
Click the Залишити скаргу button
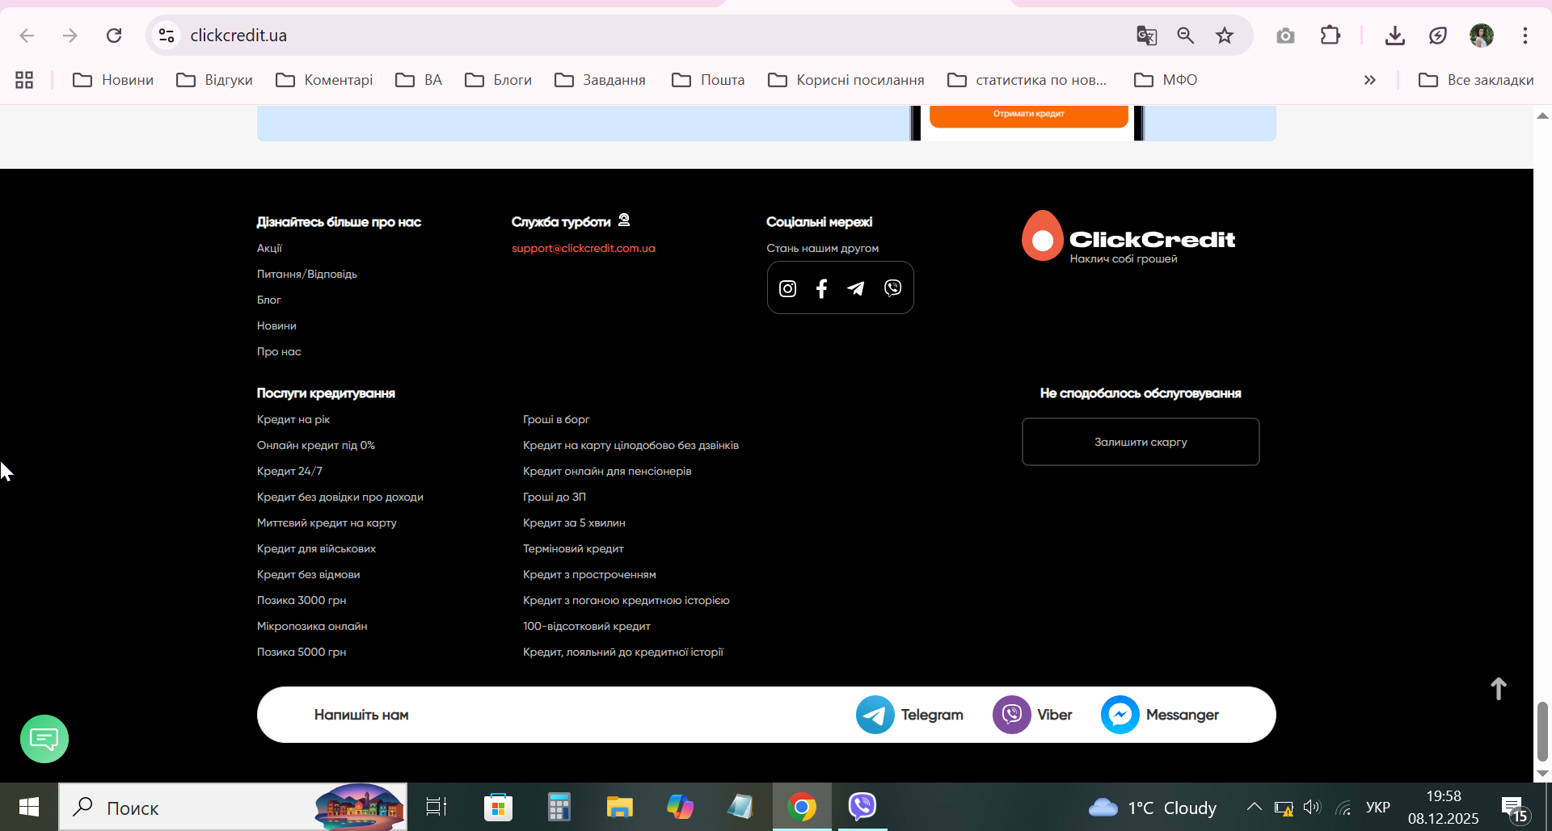pyautogui.click(x=1141, y=442)
